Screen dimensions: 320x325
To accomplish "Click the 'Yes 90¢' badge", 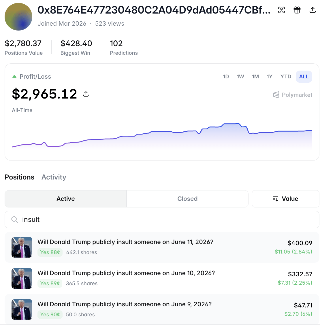I will (x=50, y=314).
